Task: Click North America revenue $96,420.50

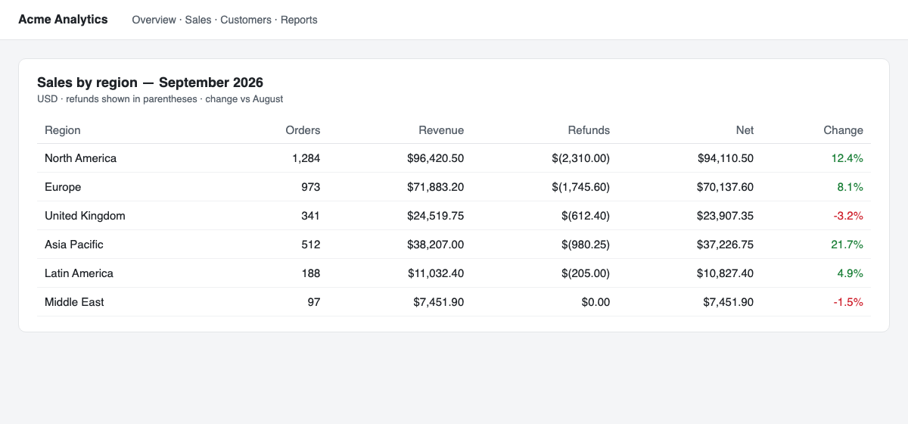Action: click(x=435, y=158)
